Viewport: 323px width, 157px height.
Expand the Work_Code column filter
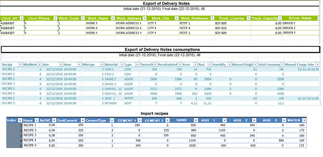pyautogui.click(x=83, y=18)
